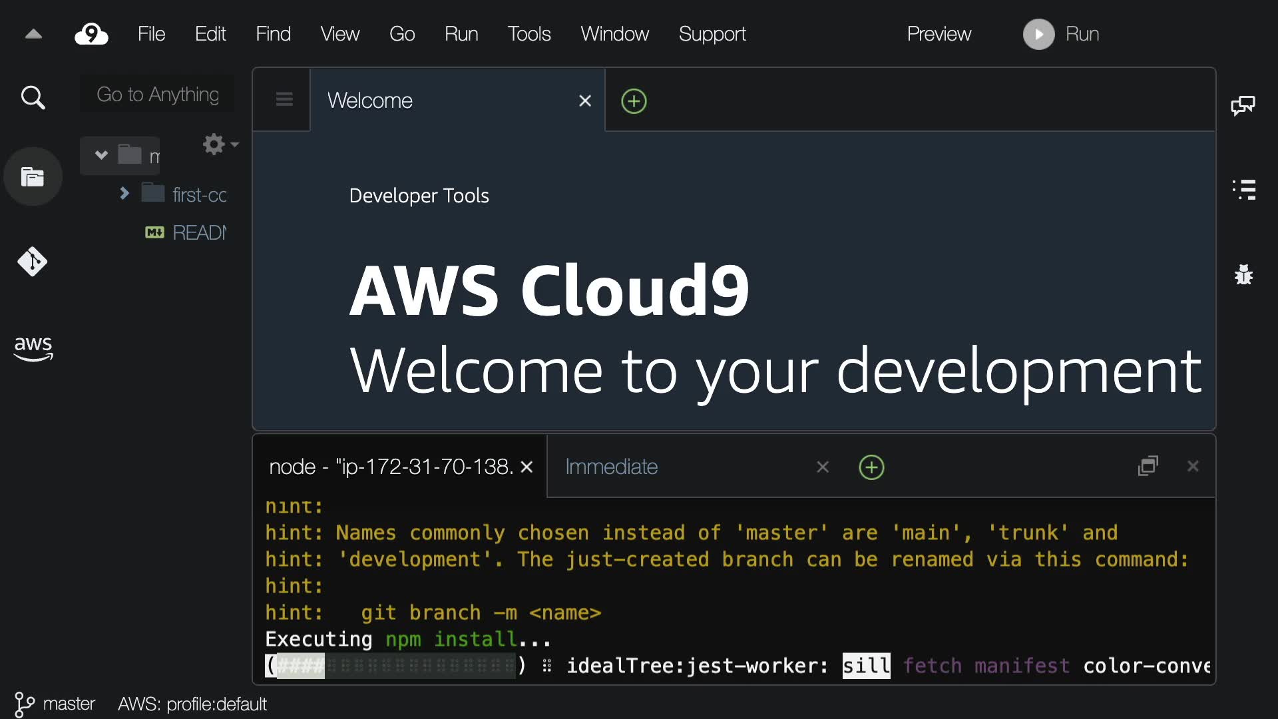Open a new editor tab with the plus icon
This screenshot has height=719, width=1278.
(634, 101)
